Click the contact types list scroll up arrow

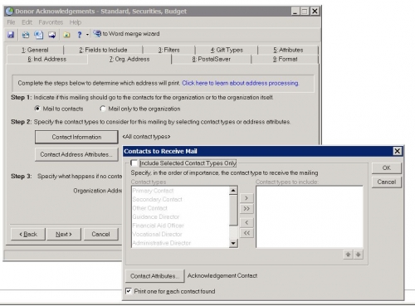coord(233,191)
